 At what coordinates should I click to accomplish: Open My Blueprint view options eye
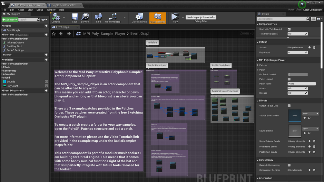tap(44, 20)
